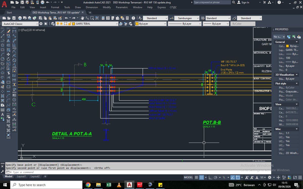Click the Clean Screen status icon

295,177
